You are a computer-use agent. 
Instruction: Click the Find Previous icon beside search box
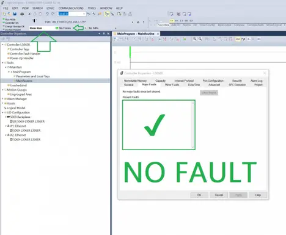[89, 14]
